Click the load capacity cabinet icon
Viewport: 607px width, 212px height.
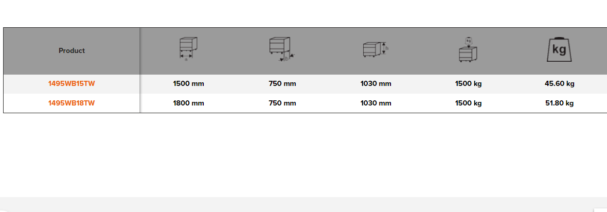pos(468,50)
